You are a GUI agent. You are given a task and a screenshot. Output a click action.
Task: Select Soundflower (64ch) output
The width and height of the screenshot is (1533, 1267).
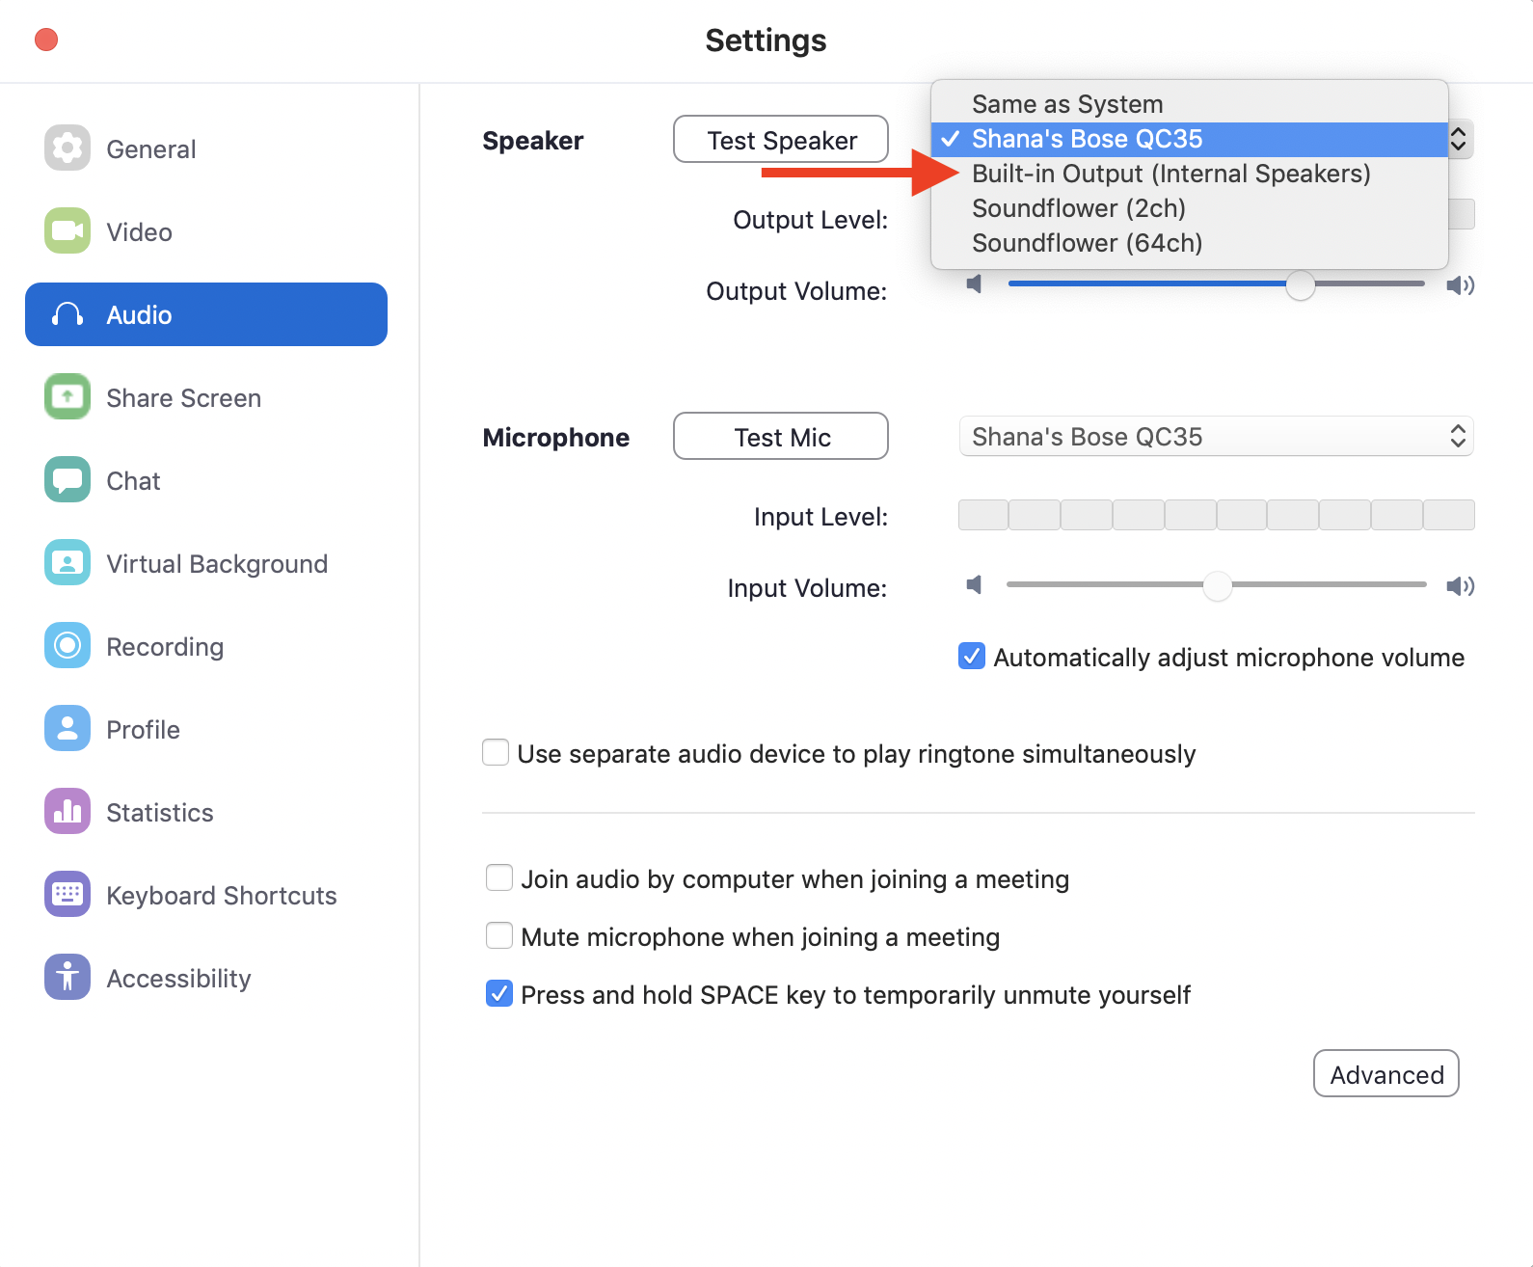click(1190, 243)
